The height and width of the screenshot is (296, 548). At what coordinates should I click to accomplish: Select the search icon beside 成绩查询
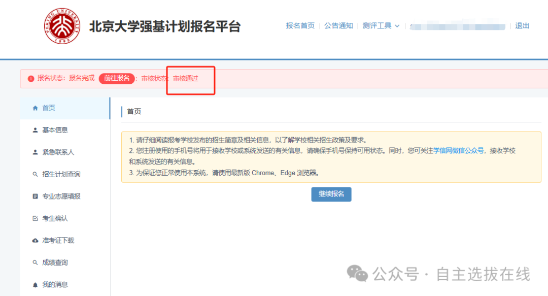(35, 262)
